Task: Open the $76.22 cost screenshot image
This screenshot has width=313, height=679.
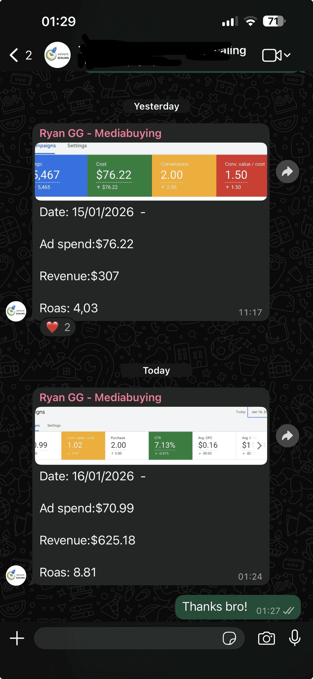Action: point(151,172)
